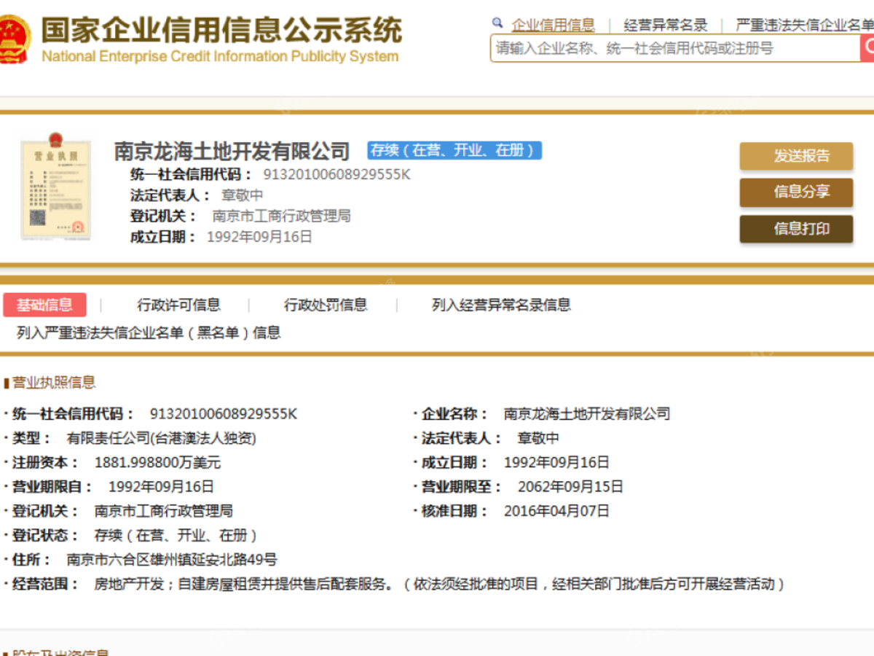Click 企业名称 value in license info section
Screen dimensions: 874x656
pyautogui.click(x=587, y=414)
